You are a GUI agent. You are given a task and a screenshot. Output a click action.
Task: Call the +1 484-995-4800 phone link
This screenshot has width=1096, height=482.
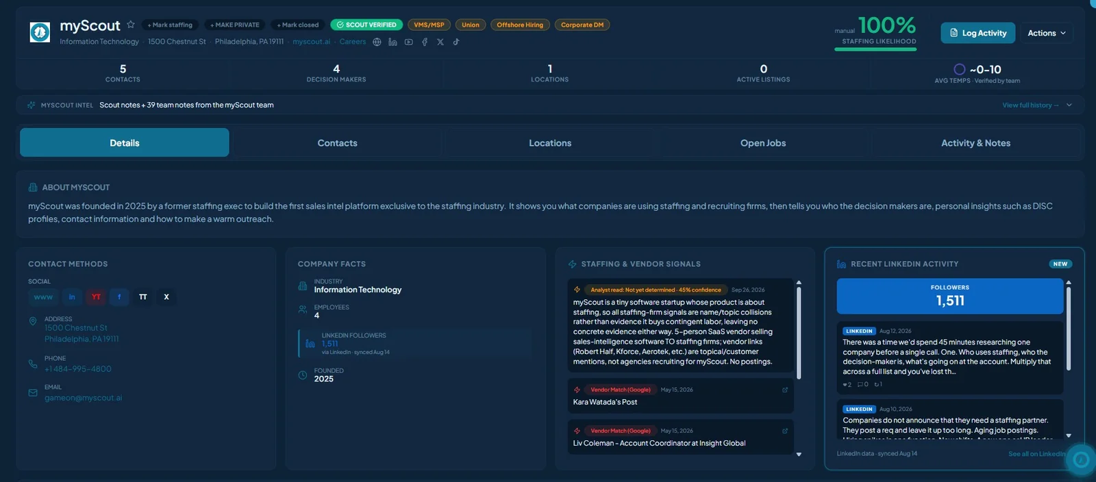click(x=78, y=368)
